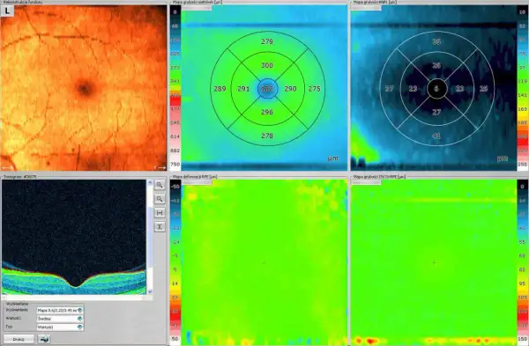
Task: Click the 291 sector value
Action: coord(243,89)
